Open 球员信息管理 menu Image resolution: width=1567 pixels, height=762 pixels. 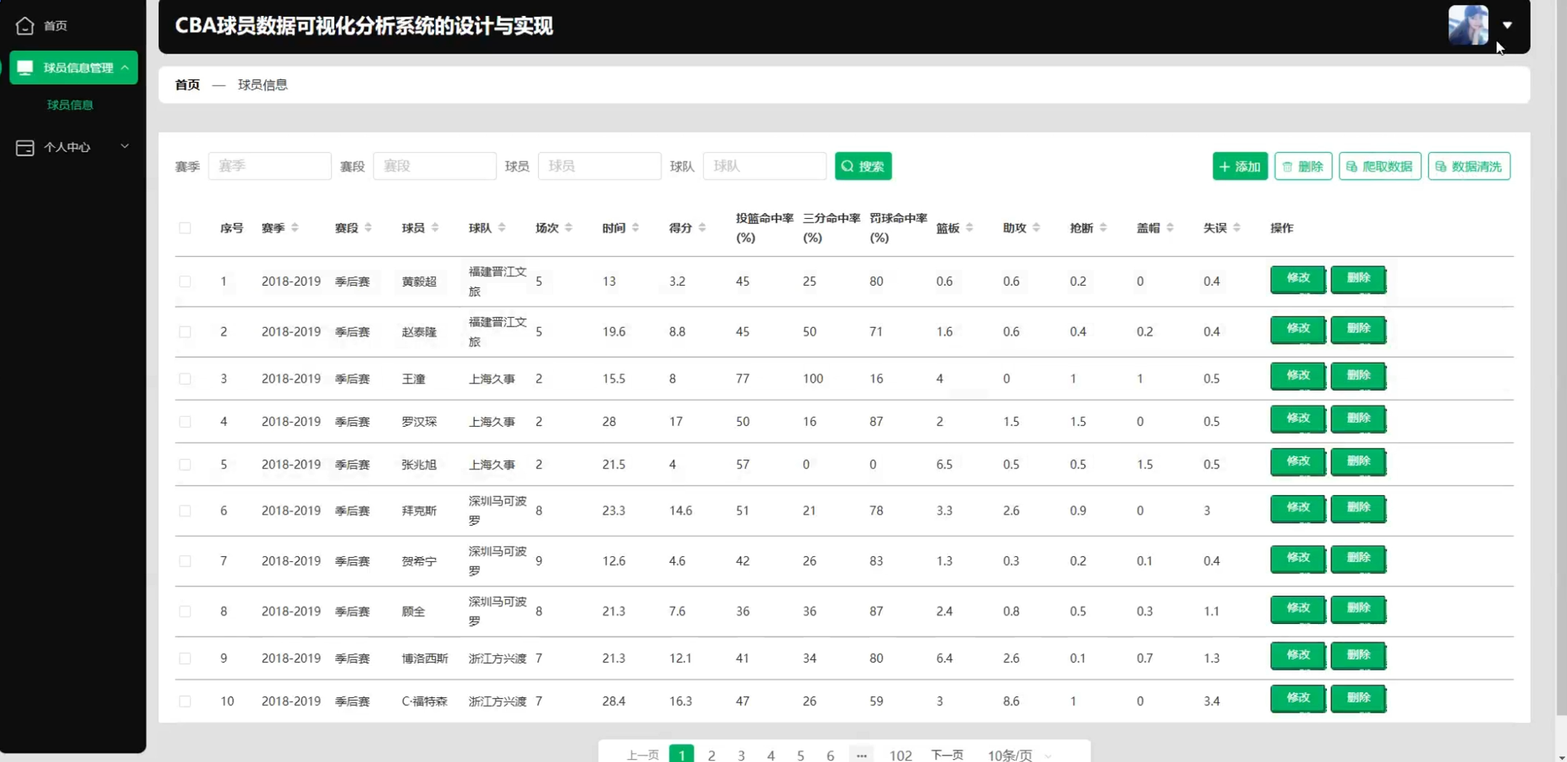[73, 68]
